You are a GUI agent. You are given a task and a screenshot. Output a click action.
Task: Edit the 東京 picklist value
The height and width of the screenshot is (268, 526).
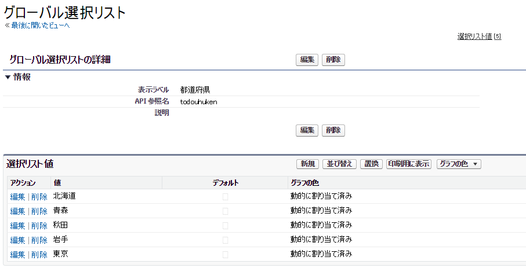coord(17,255)
